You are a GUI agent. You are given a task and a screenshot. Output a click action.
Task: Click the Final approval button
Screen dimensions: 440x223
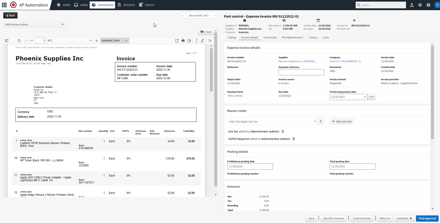tap(426, 218)
